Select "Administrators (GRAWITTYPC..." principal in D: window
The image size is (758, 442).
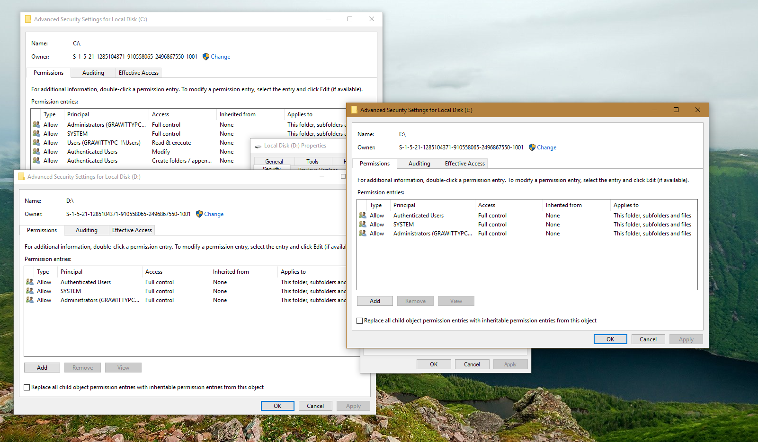click(x=100, y=300)
